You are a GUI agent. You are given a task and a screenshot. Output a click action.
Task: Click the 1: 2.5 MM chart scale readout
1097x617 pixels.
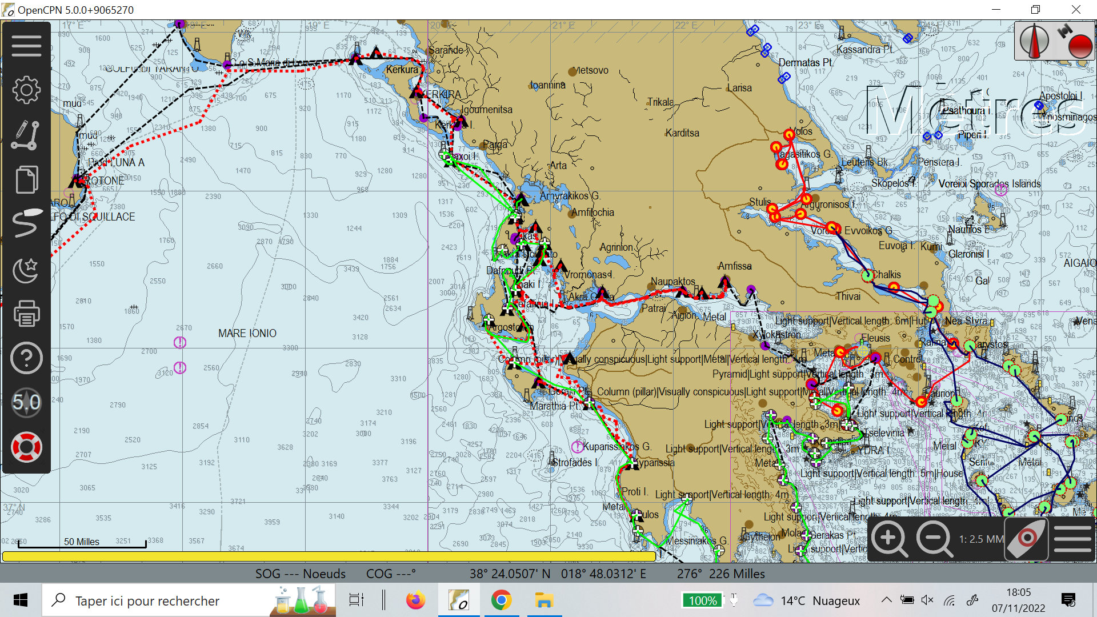tap(980, 539)
